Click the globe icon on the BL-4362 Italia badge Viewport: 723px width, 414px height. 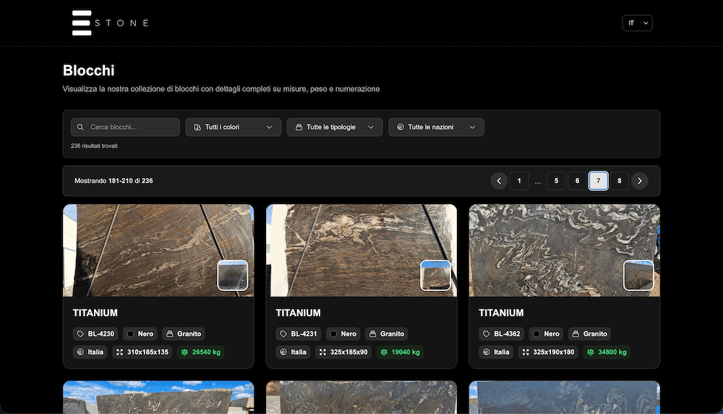486,352
